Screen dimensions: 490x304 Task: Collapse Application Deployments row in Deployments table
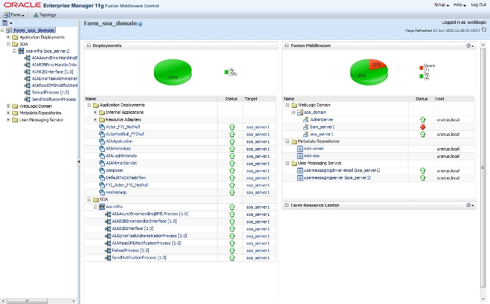point(89,105)
